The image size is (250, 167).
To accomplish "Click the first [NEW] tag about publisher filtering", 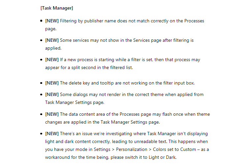I will click(52, 21).
